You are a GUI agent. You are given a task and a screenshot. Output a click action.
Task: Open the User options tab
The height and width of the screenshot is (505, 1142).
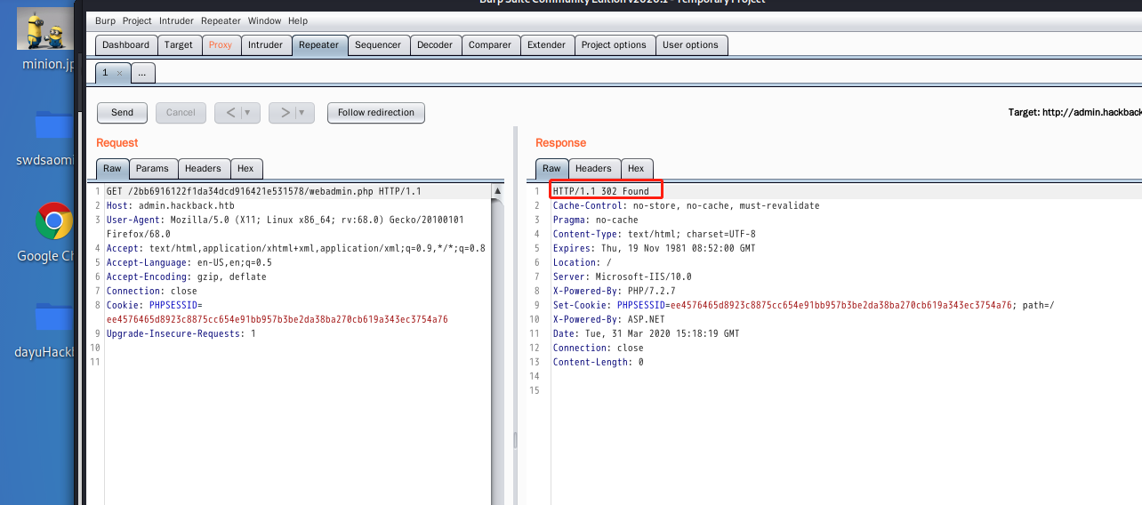coord(690,44)
